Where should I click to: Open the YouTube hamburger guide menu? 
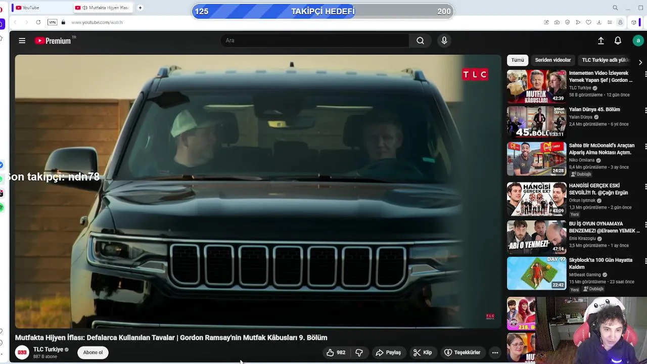coord(22,41)
